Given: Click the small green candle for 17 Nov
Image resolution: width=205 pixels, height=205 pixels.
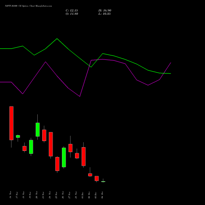Looking at the screenshot, I should (18, 137).
